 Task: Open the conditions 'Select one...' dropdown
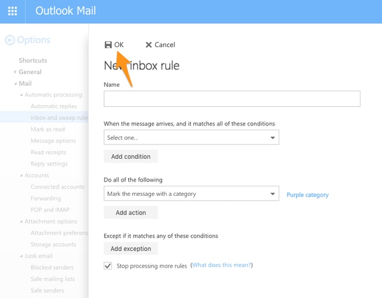coord(191,137)
